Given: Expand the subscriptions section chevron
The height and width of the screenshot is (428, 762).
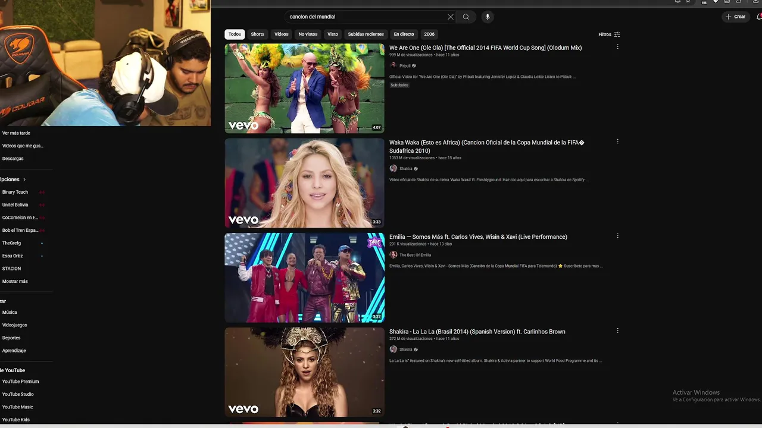Looking at the screenshot, I should point(24,180).
